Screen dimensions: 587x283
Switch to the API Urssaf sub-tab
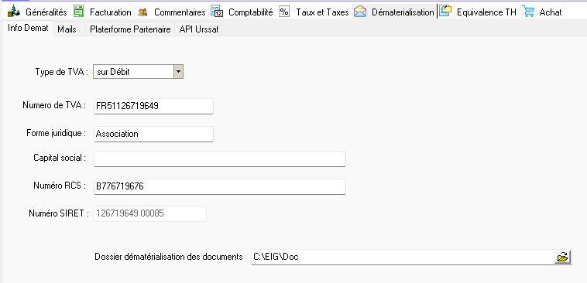pos(198,29)
